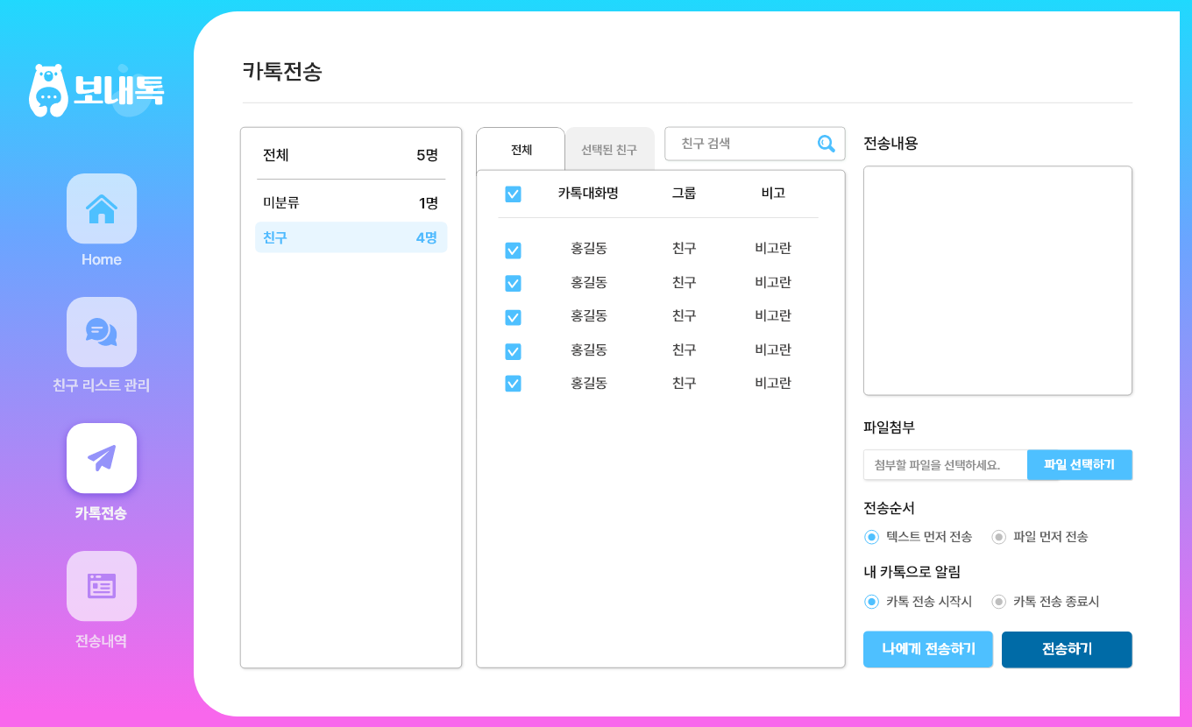Click the 파일 선택하기 button
Image resolution: width=1192 pixels, height=727 pixels.
click(x=1080, y=464)
